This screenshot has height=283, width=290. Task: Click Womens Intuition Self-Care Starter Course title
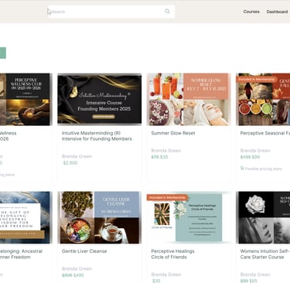[x=264, y=254]
